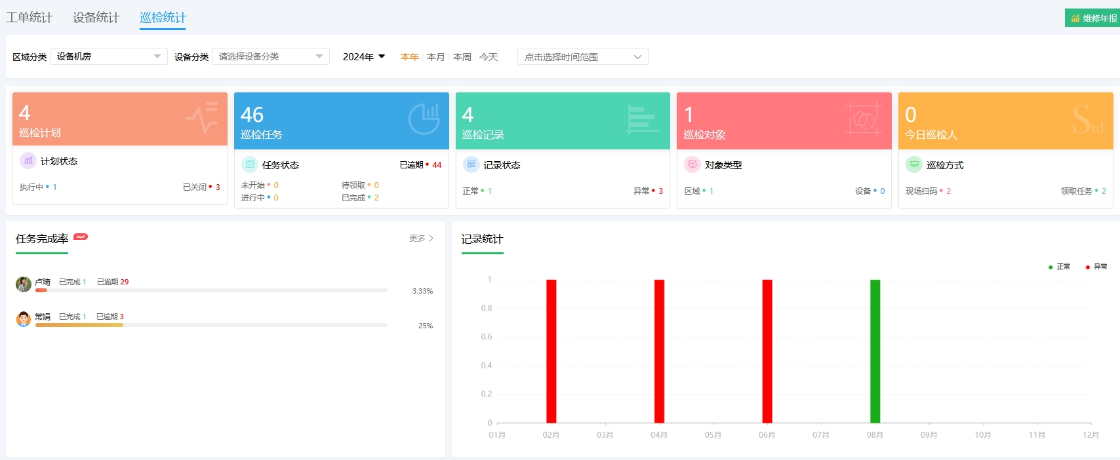Image resolution: width=1120 pixels, height=460 pixels.
Task: Click the 巡检方式 green icon
Action: tap(914, 164)
